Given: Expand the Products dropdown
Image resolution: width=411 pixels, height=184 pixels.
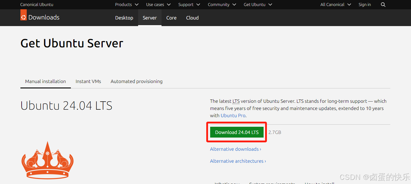Looking at the screenshot, I should pos(127,4).
